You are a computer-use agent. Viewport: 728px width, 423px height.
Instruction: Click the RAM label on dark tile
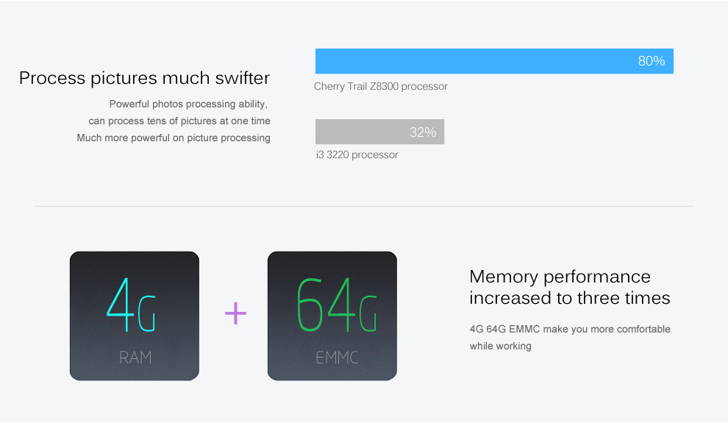135,358
